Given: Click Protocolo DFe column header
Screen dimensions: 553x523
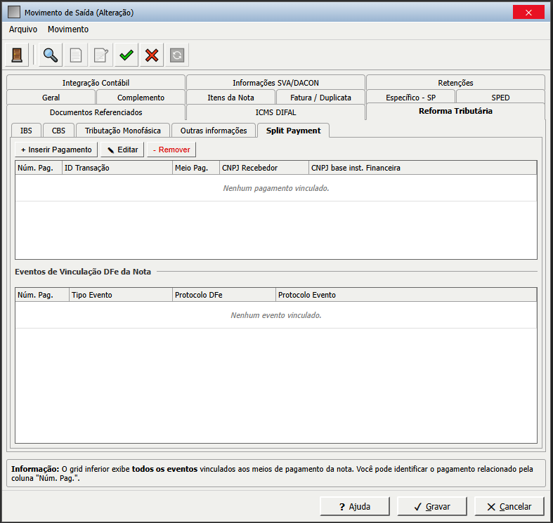Looking at the screenshot, I should coord(224,295).
